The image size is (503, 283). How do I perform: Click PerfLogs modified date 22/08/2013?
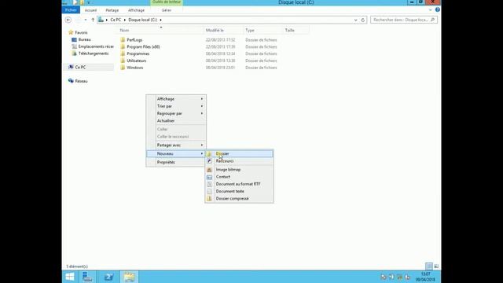coord(220,40)
